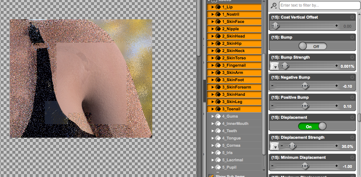Click the surface icon of 1_Lip
This screenshot has height=177, width=361.
click(x=218, y=7)
